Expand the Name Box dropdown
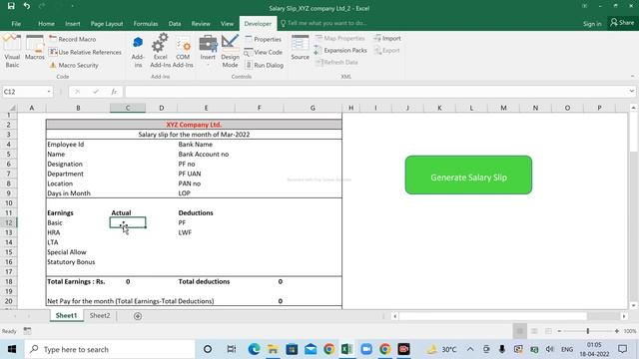 click(49, 92)
